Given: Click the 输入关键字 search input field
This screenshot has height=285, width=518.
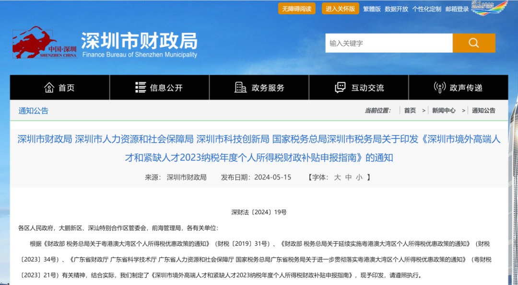Looking at the screenshot, I should pos(388,43).
